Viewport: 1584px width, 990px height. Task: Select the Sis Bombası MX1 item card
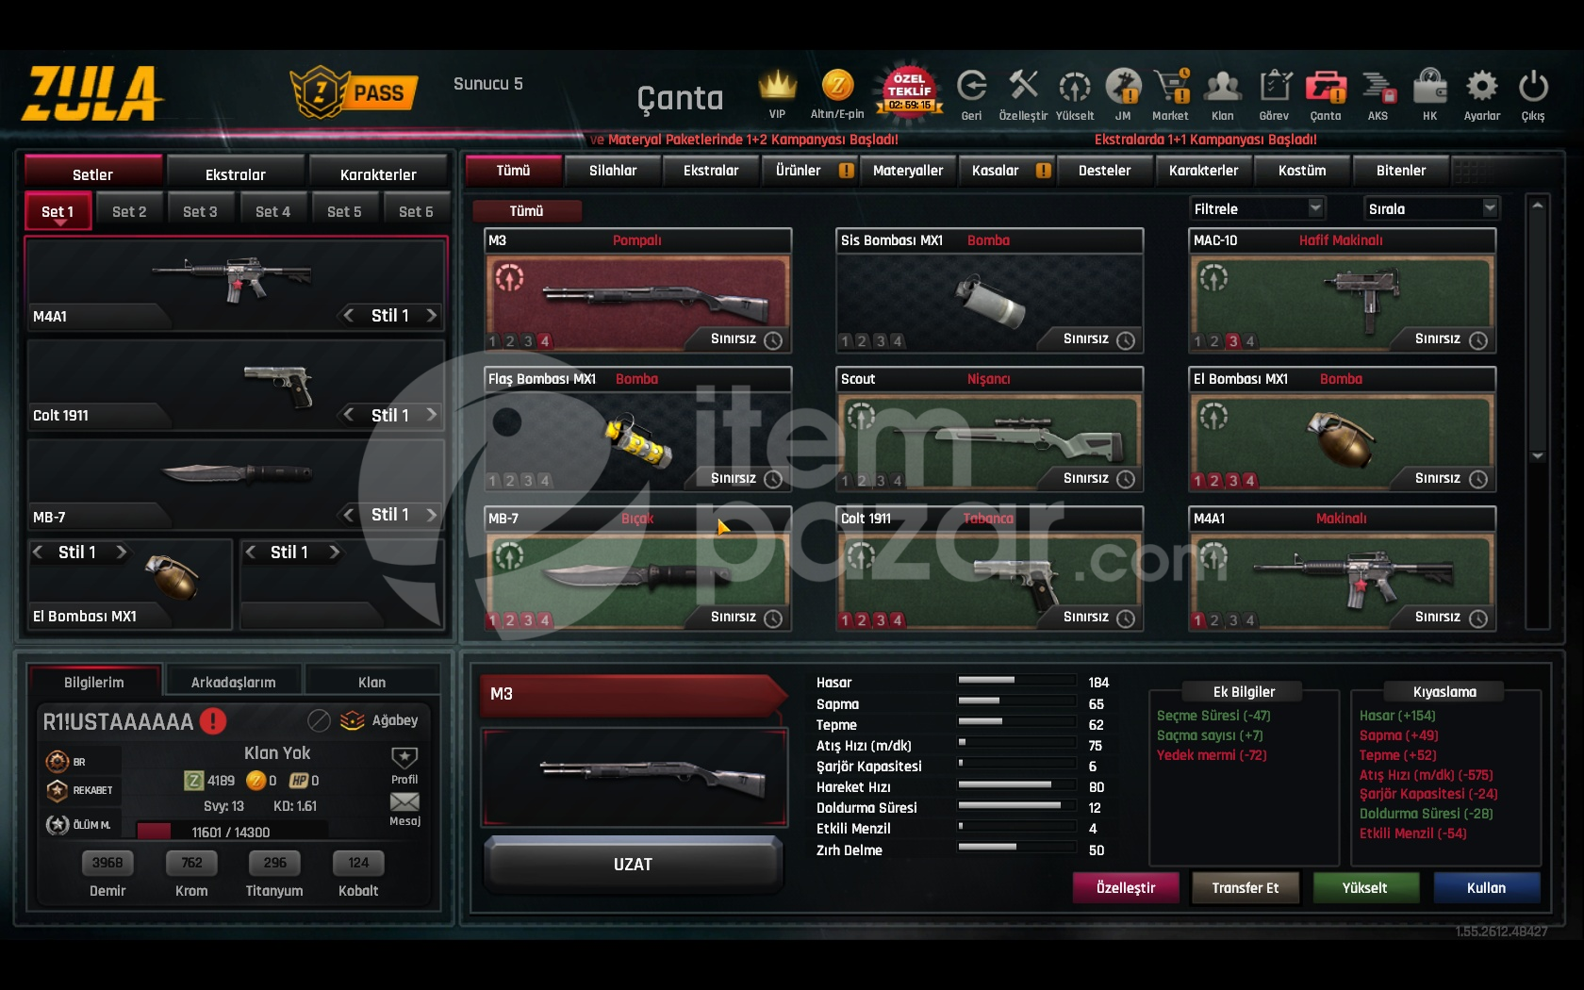990,290
